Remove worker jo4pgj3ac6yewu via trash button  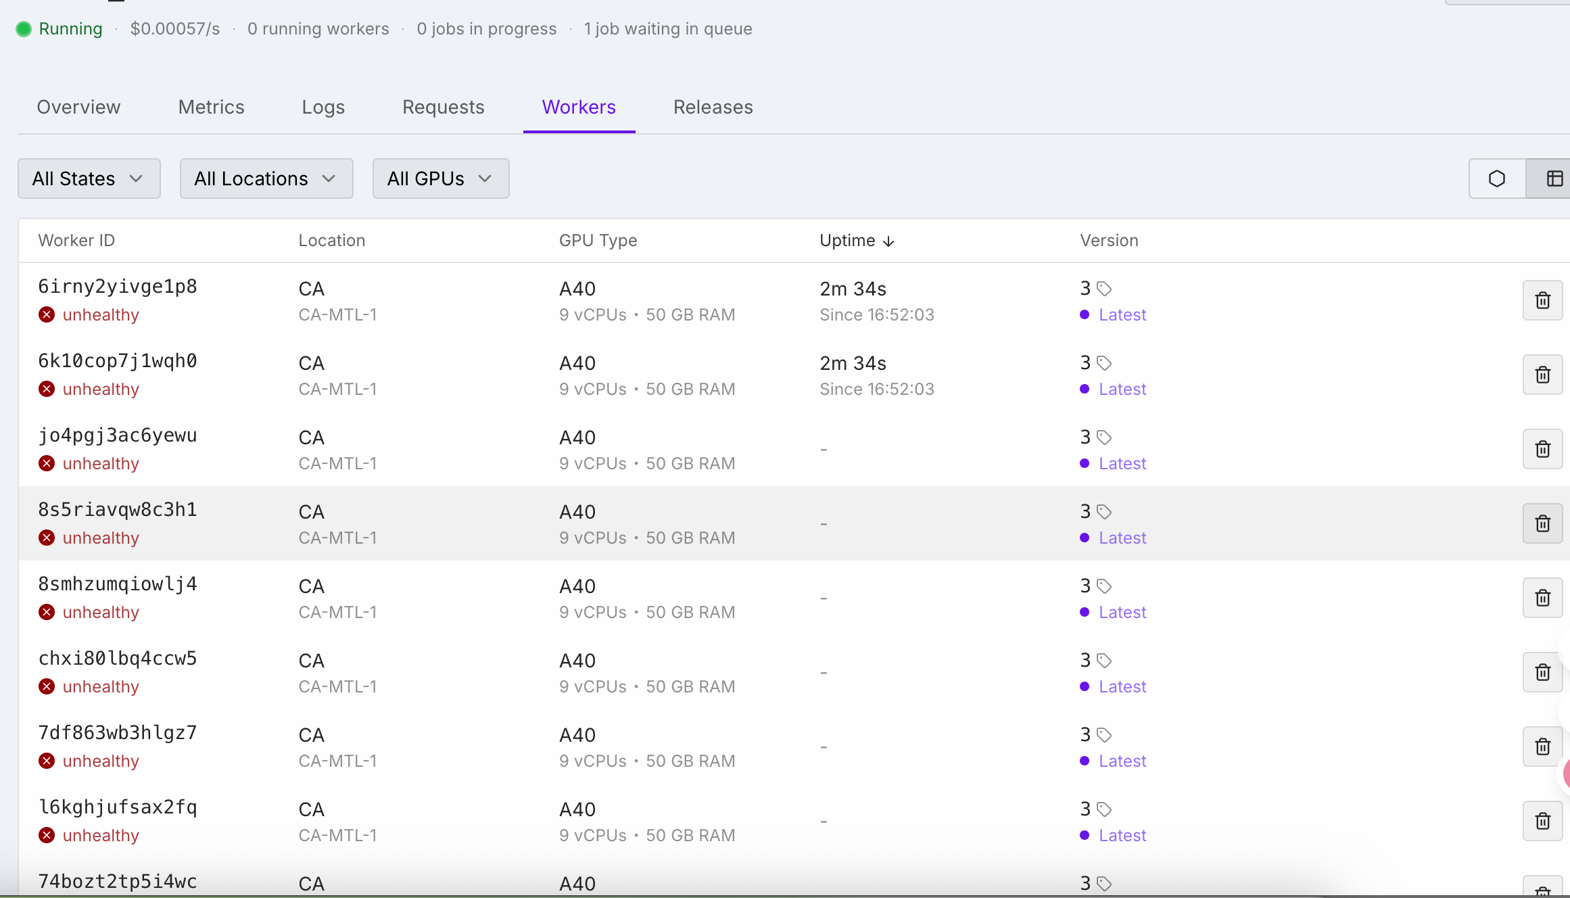1542,449
